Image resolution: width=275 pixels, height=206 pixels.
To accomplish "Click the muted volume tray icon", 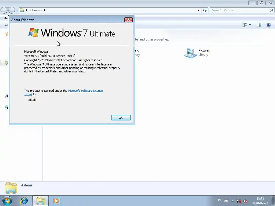I will pyautogui.click(x=245, y=201).
